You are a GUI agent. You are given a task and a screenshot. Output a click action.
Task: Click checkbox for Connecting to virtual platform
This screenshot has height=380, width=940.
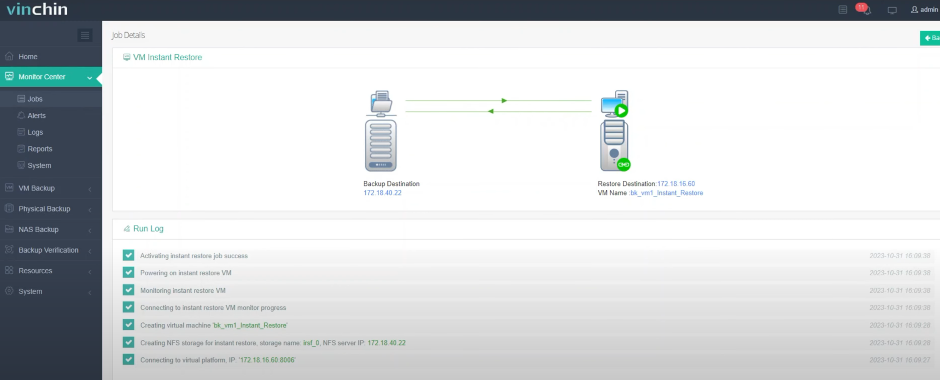tap(129, 359)
